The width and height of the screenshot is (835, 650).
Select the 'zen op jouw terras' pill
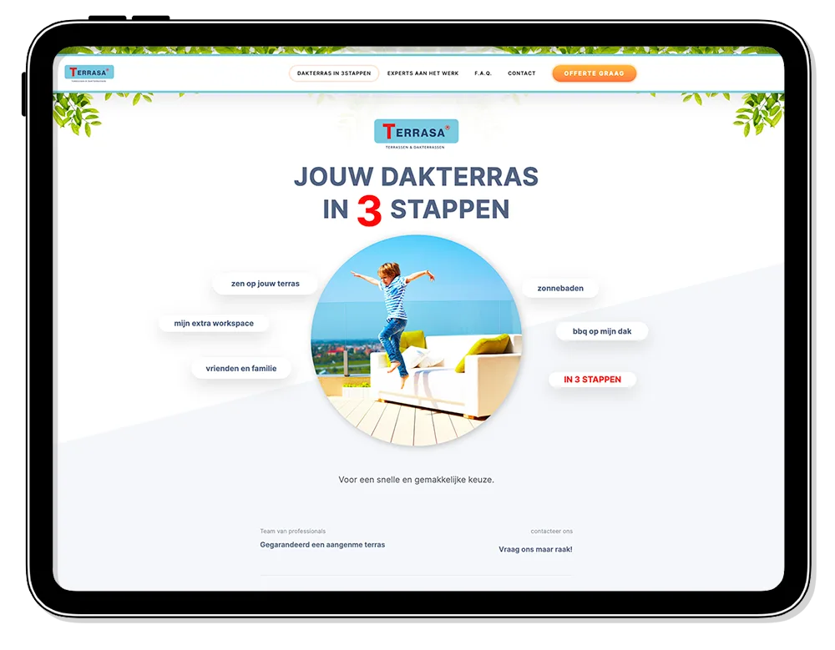(x=266, y=284)
